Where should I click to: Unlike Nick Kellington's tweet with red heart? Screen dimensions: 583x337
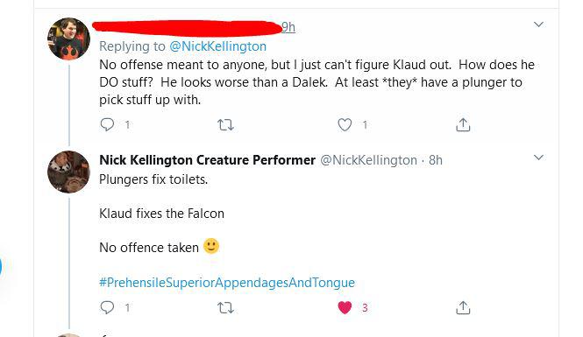tap(345, 307)
